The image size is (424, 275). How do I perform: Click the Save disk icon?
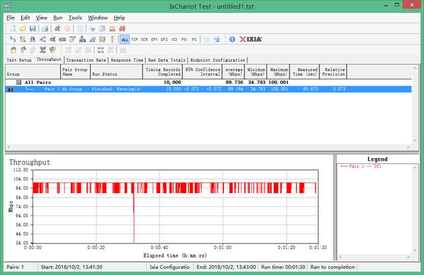pyautogui.click(x=32, y=28)
